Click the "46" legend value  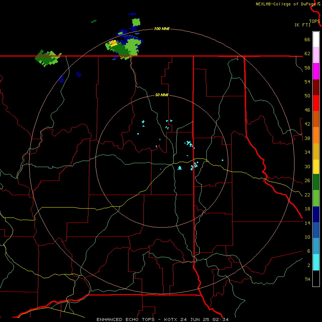307,110
